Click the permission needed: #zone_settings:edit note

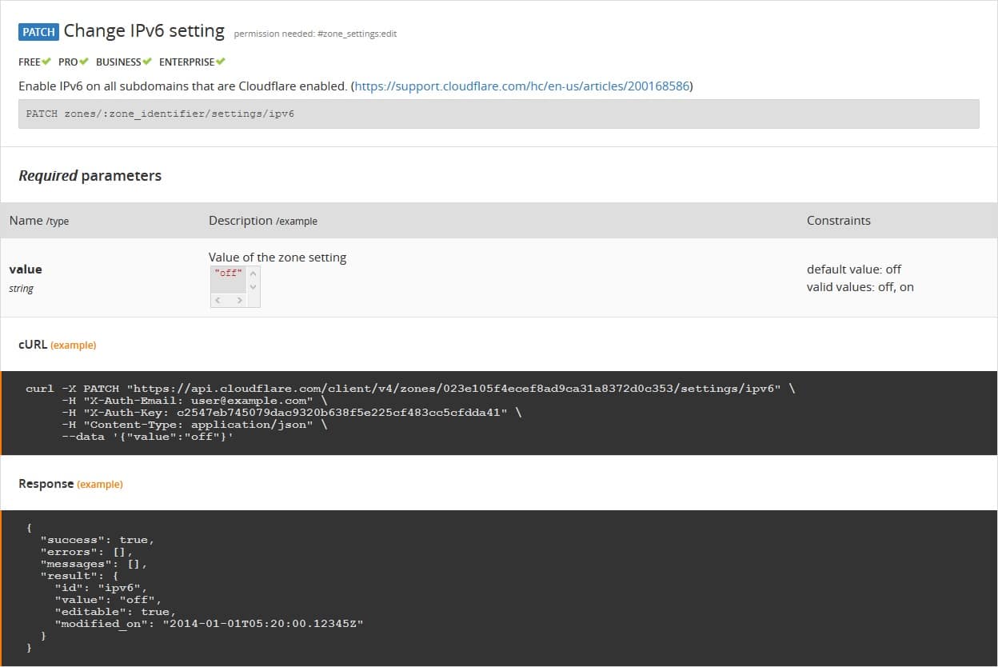click(315, 34)
